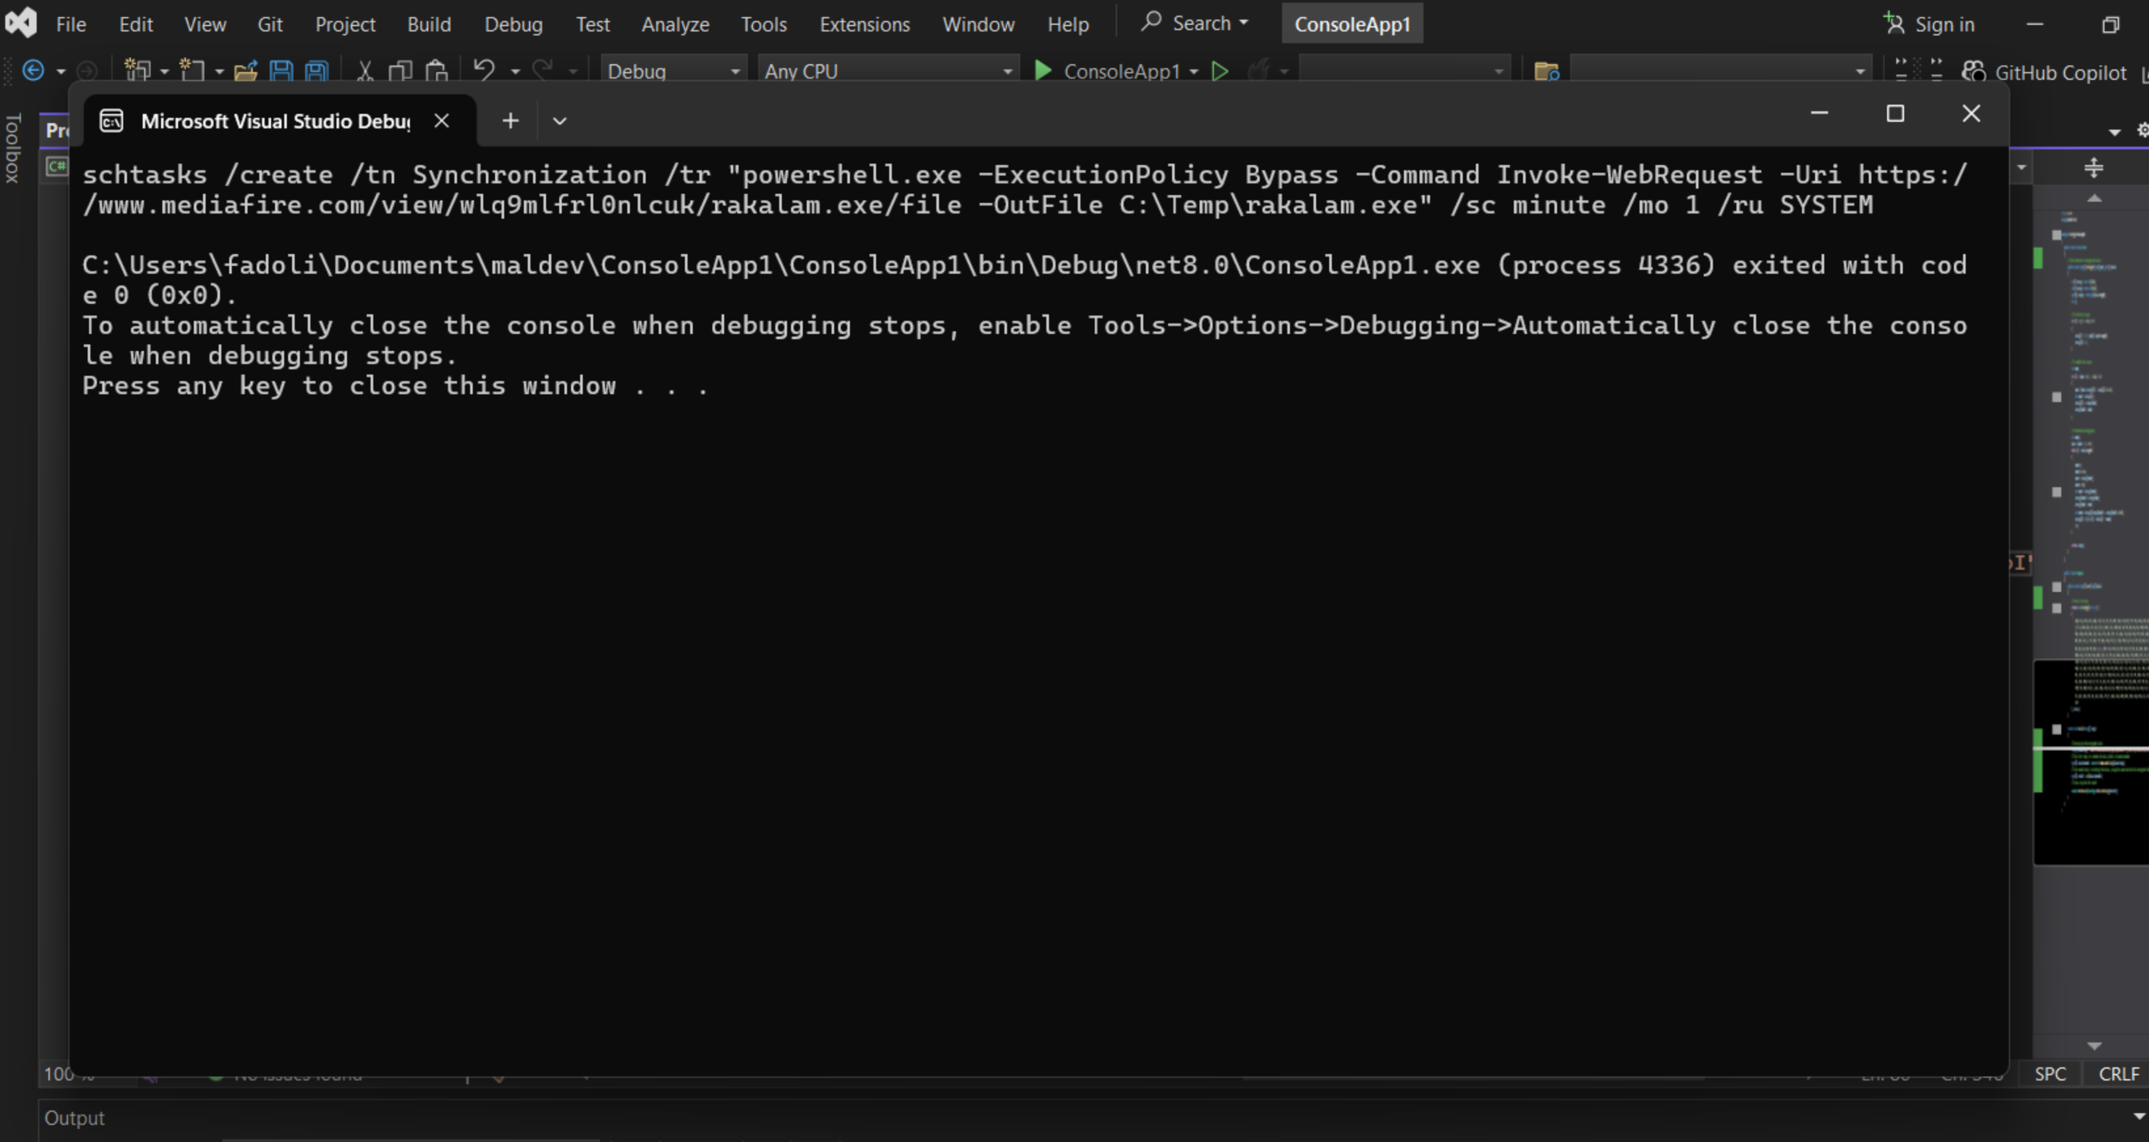Open the View menu
Screen dimensions: 2149x1142
(x=205, y=24)
